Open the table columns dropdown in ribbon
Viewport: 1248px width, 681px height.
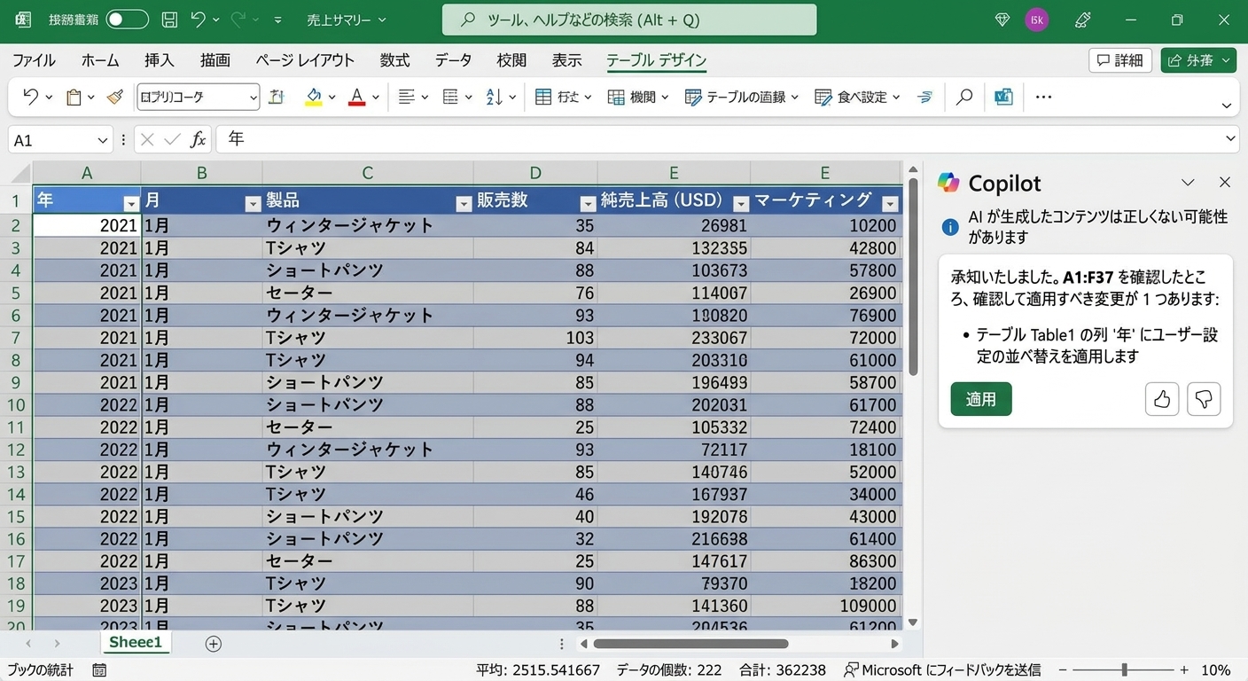pyautogui.click(x=638, y=97)
